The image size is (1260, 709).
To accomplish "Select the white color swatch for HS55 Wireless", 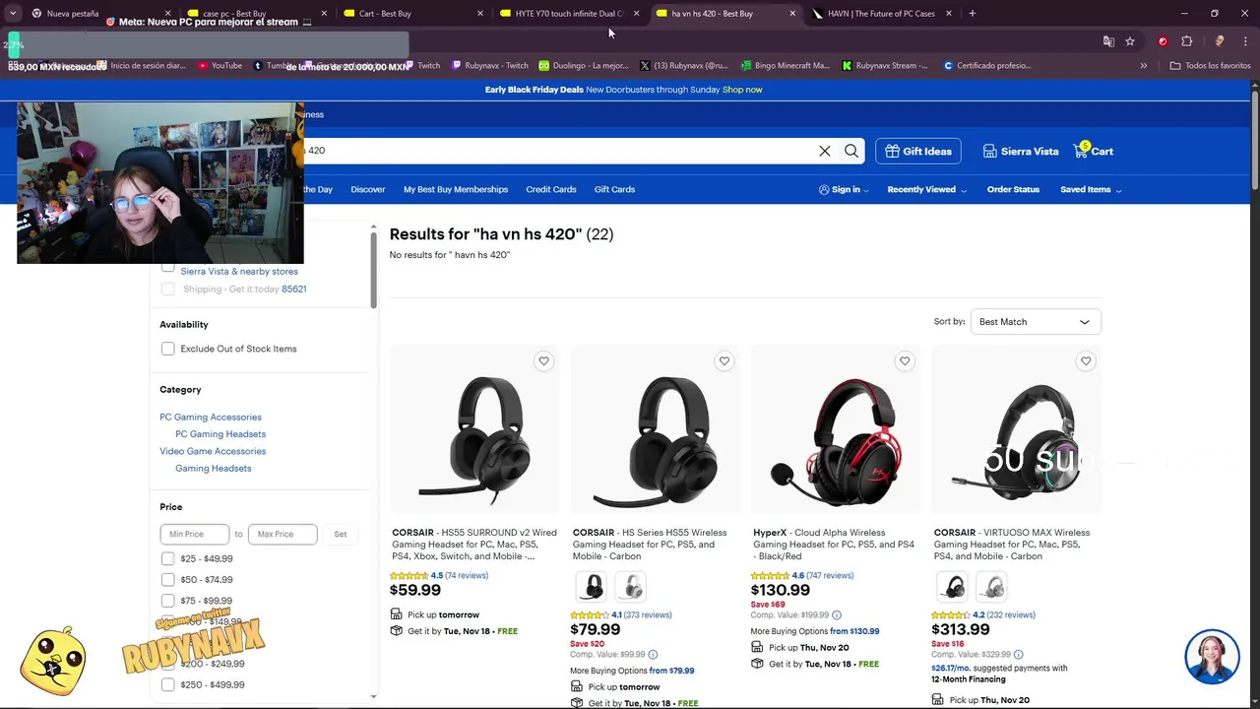I will click(632, 587).
